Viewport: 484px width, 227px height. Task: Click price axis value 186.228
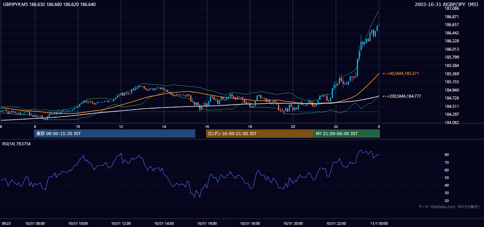[452, 41]
